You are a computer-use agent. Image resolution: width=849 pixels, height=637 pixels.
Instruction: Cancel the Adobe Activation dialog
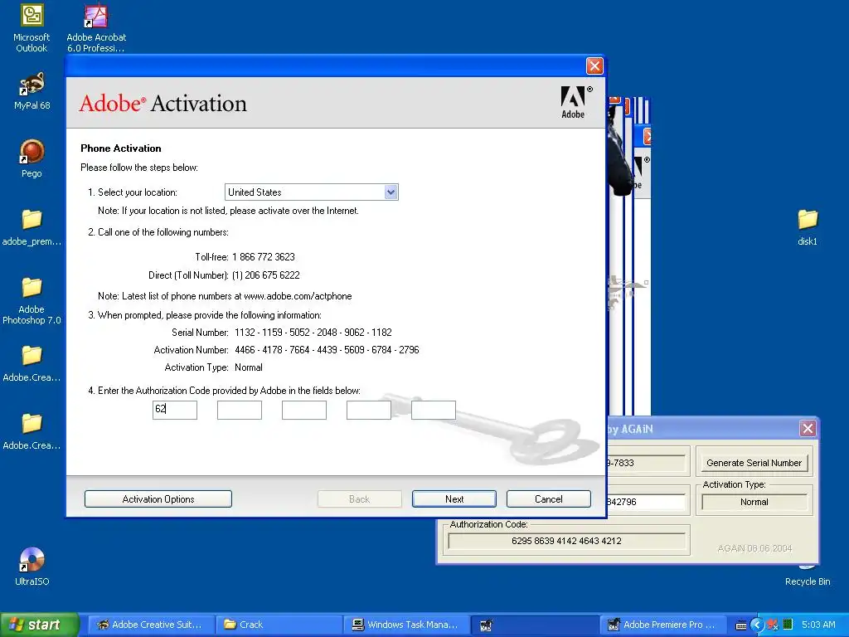[549, 498]
